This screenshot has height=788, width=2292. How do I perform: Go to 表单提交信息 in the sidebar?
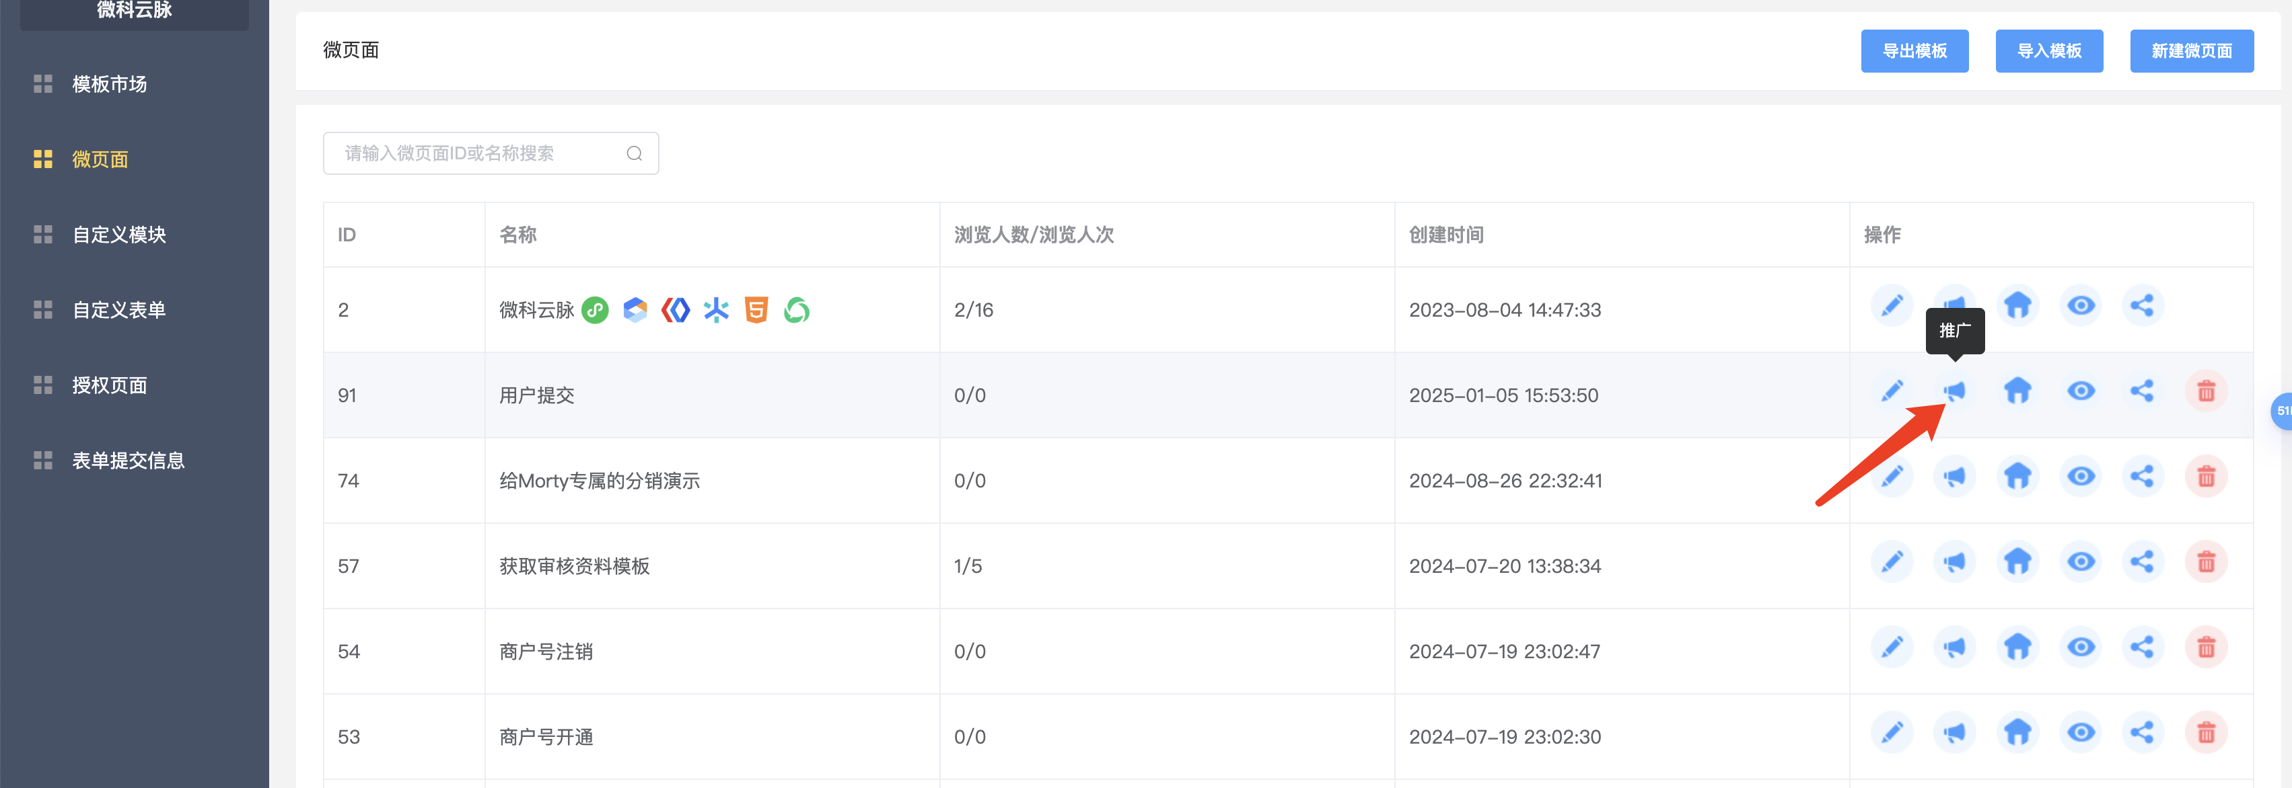tap(128, 461)
